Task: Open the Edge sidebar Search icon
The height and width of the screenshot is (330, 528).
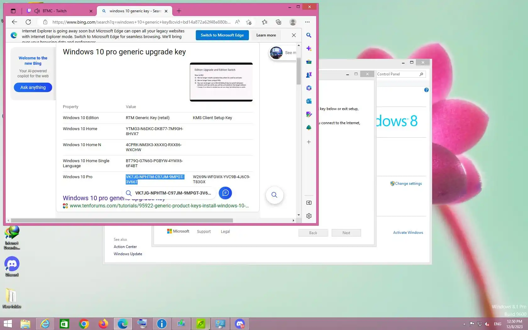Action: click(x=309, y=35)
